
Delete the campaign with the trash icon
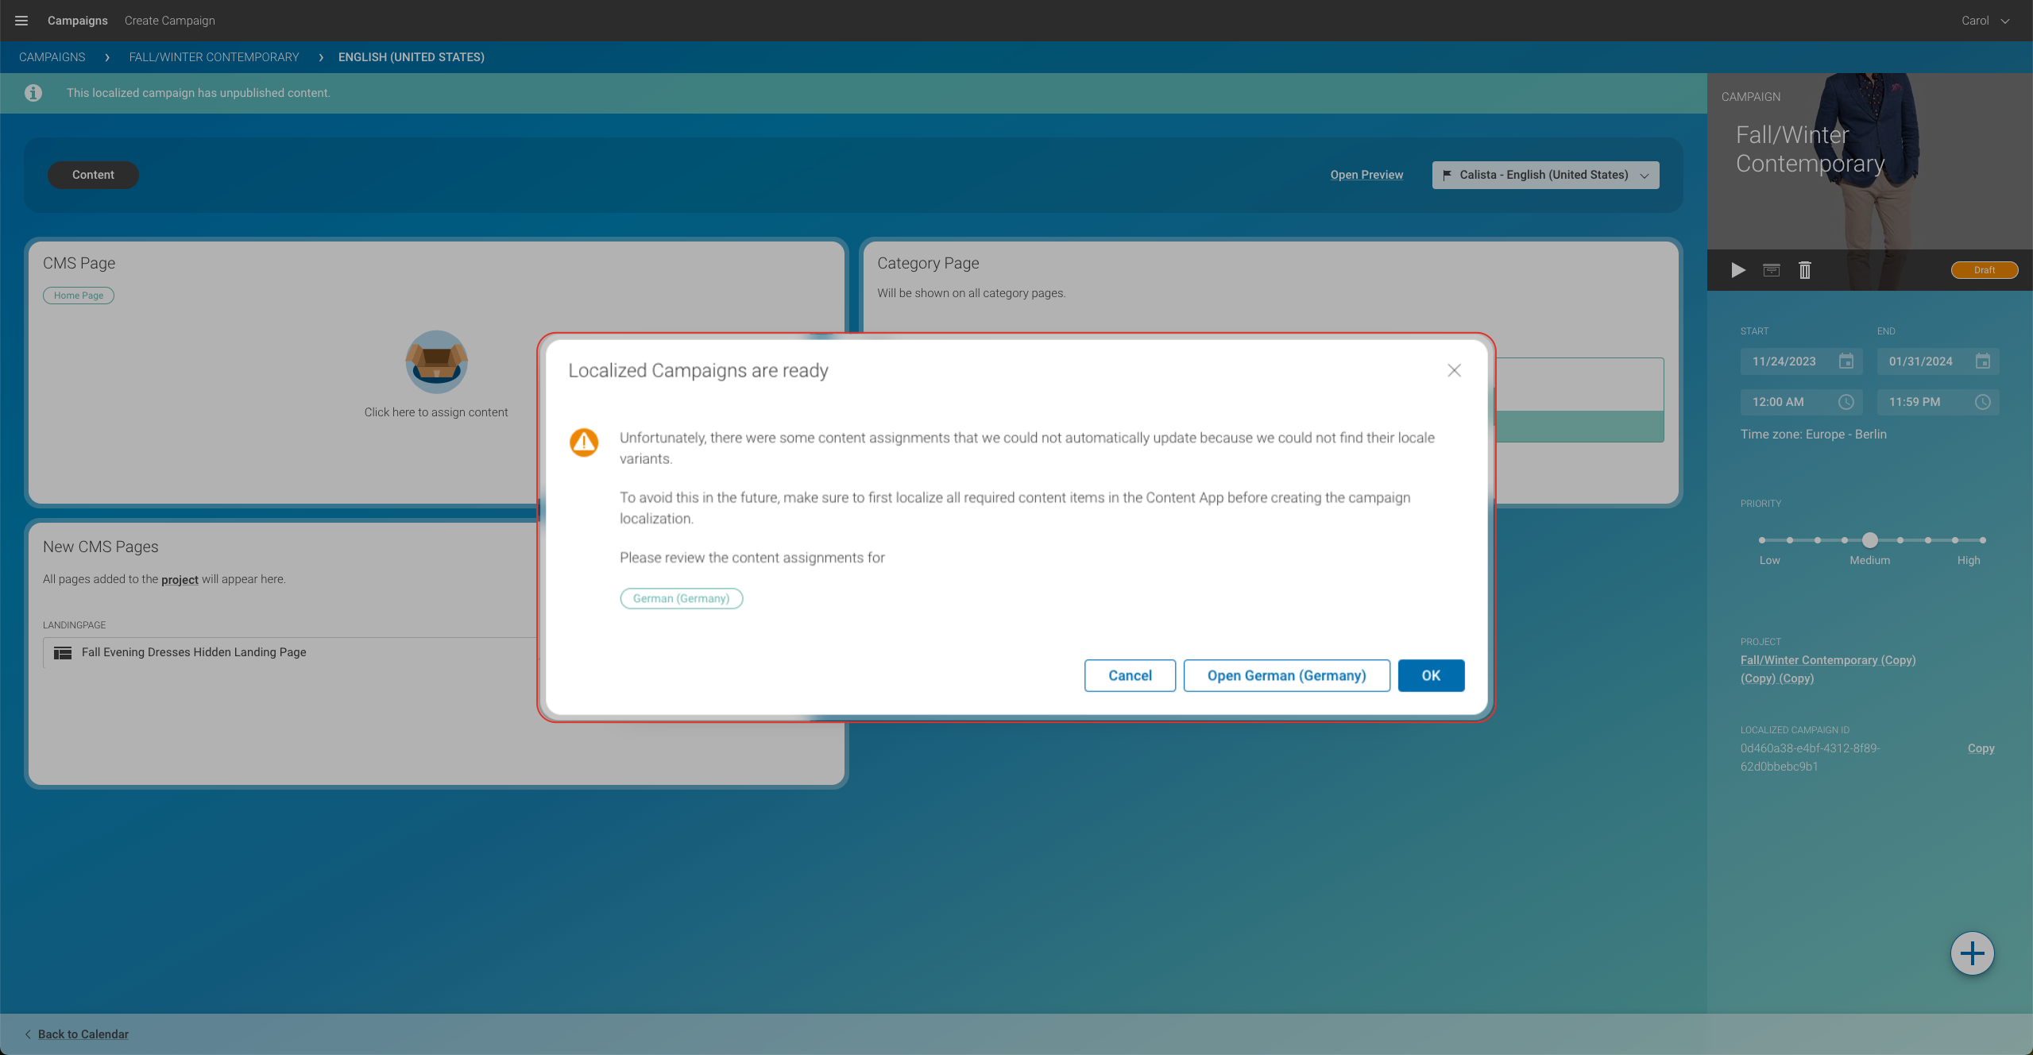point(1804,270)
